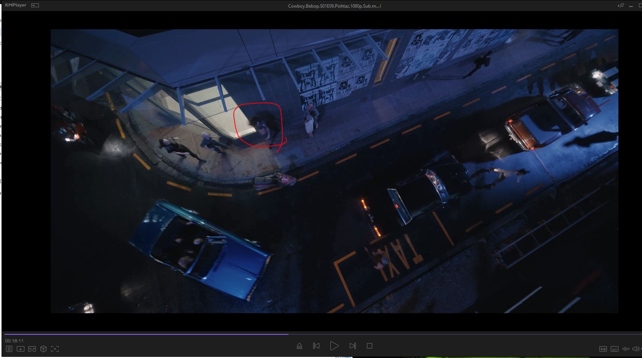The width and height of the screenshot is (642, 358).
Task: Open the playlist panel
Action: coord(9,349)
